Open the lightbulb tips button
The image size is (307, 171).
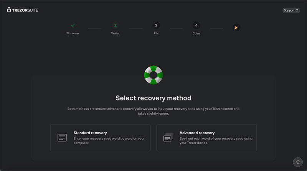click(298, 162)
